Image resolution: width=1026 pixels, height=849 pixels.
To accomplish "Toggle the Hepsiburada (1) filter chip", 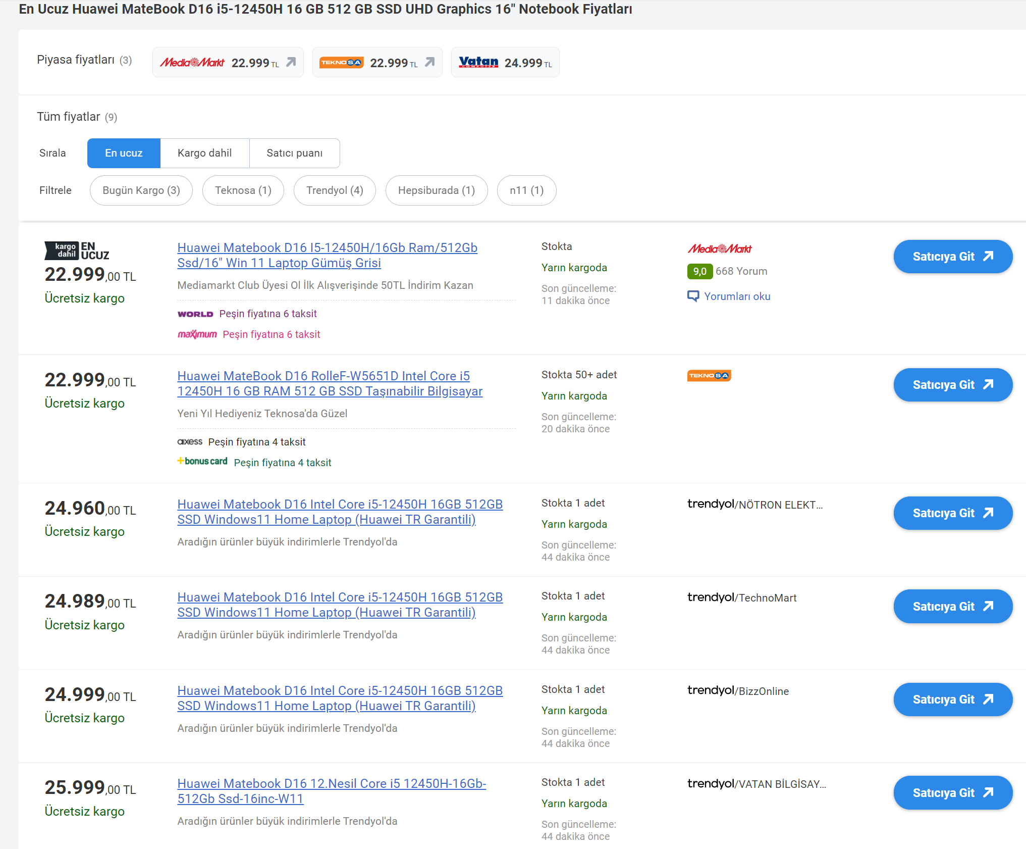I will (x=436, y=190).
